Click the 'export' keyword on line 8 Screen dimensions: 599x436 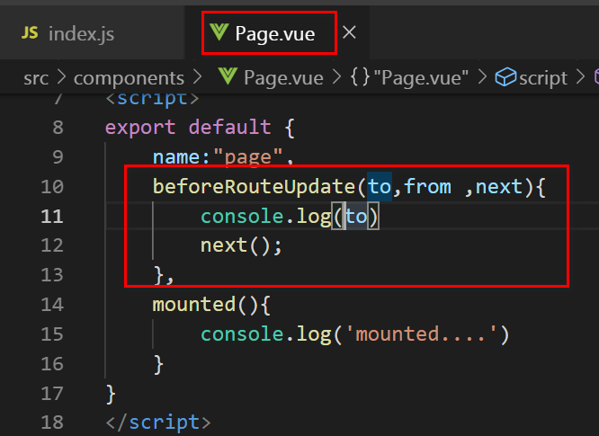click(140, 127)
